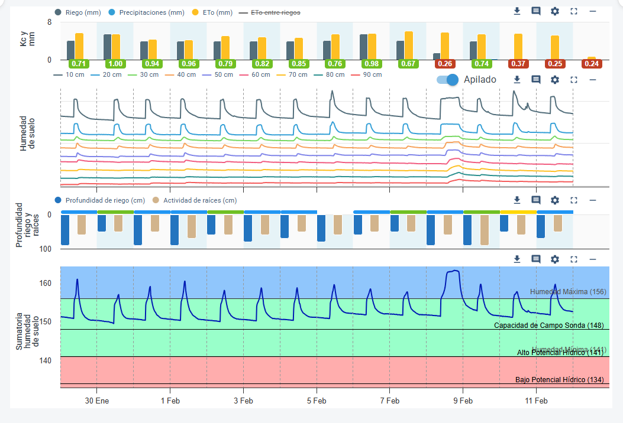Toggle the 10 cm depth line in legend
The image size is (623, 423).
tap(69, 75)
